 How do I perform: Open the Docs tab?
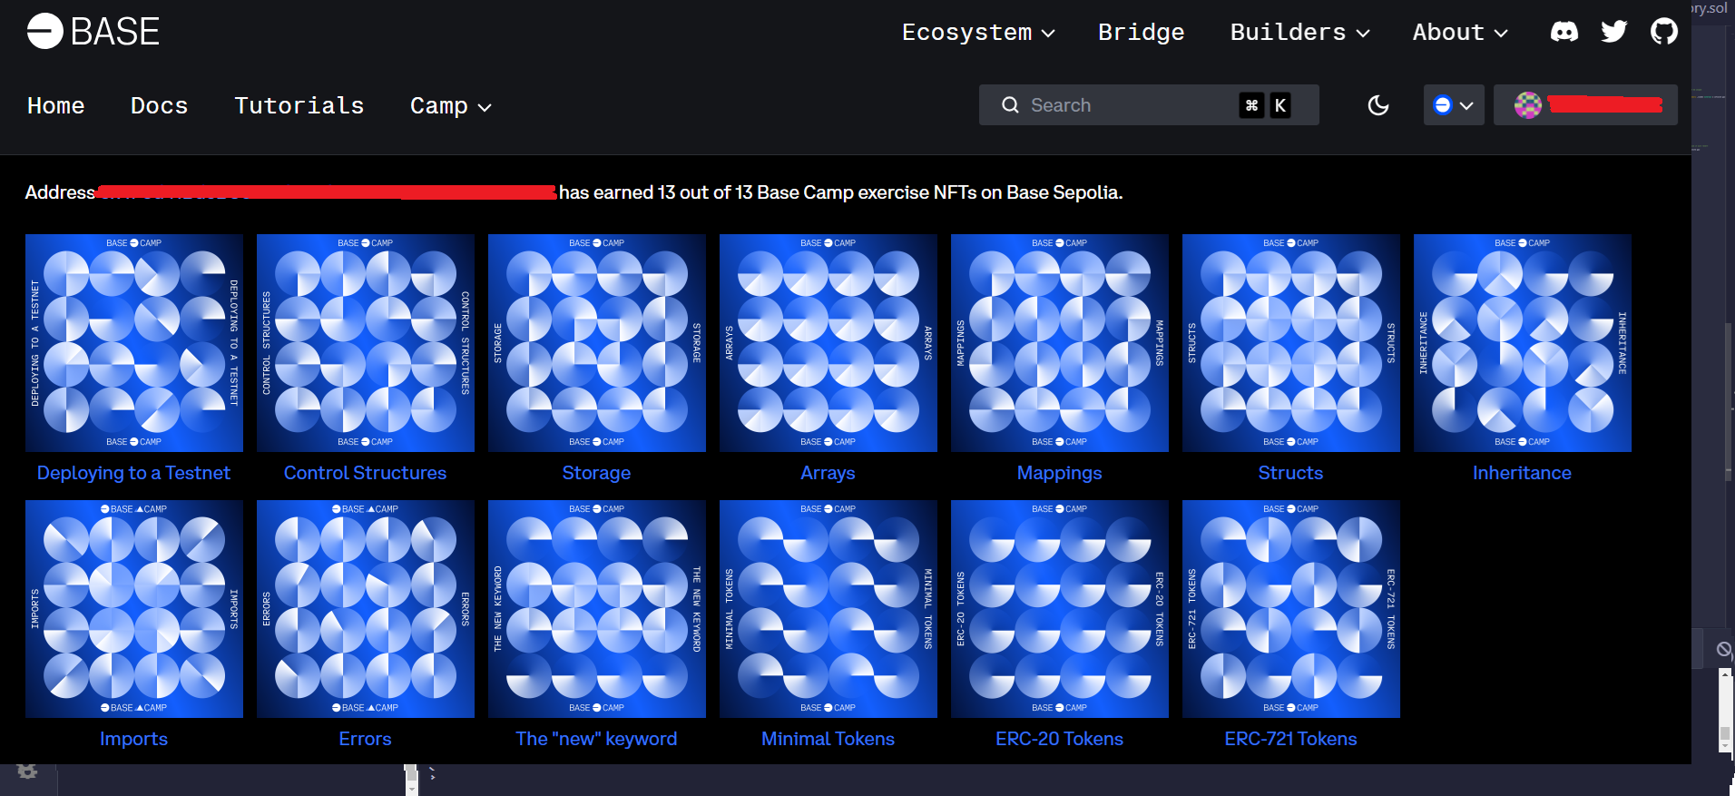coord(160,106)
